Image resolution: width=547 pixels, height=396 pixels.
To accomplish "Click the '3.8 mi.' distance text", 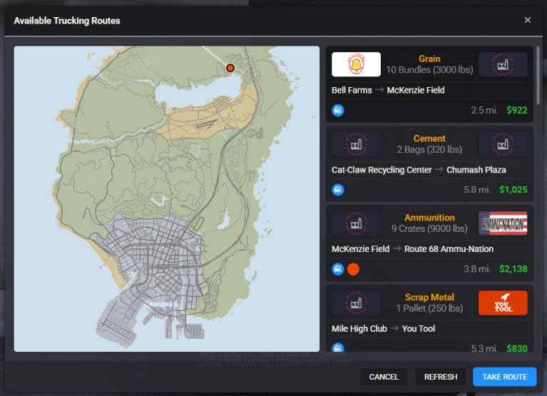I will point(477,269).
